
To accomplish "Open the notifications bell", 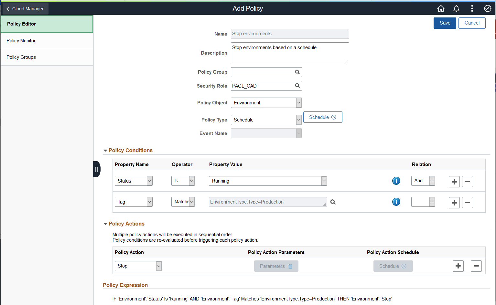I will click(456, 8).
